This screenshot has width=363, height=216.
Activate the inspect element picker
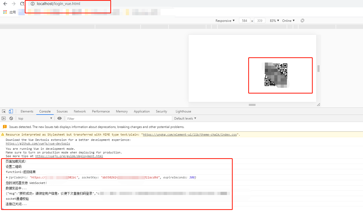[4, 111]
